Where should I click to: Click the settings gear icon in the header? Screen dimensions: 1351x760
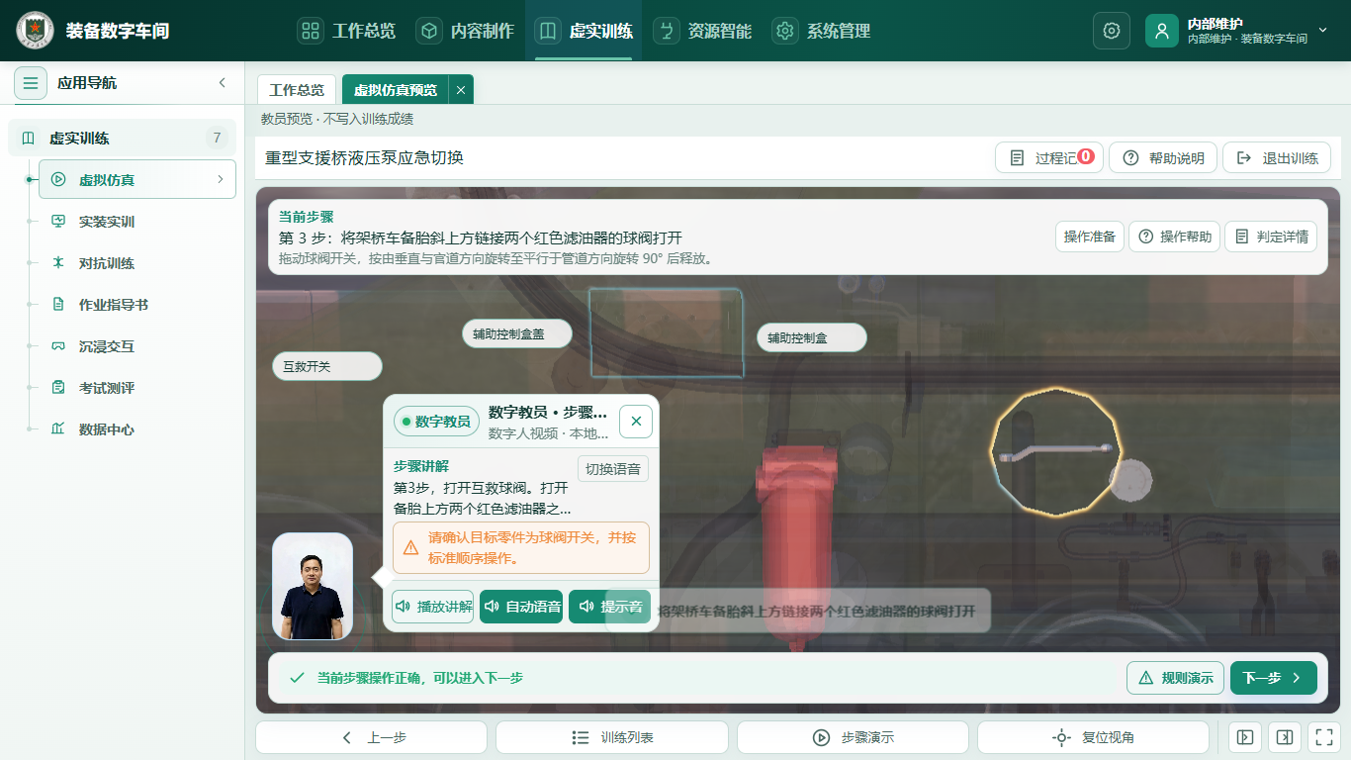[x=1111, y=31]
